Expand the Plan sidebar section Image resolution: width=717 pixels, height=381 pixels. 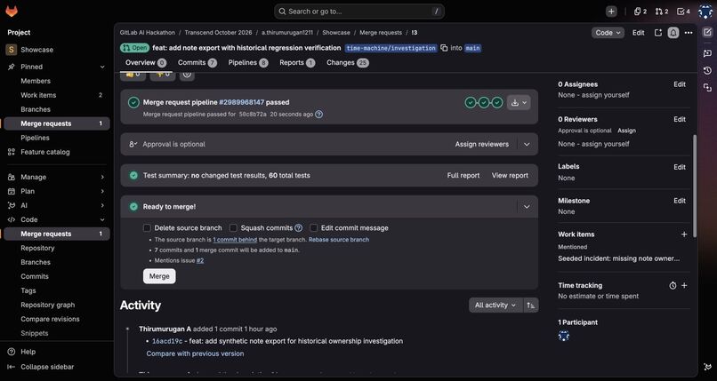click(102, 191)
